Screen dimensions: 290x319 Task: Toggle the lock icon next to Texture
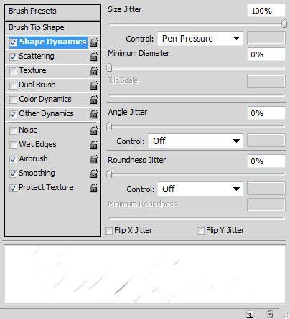(x=94, y=71)
